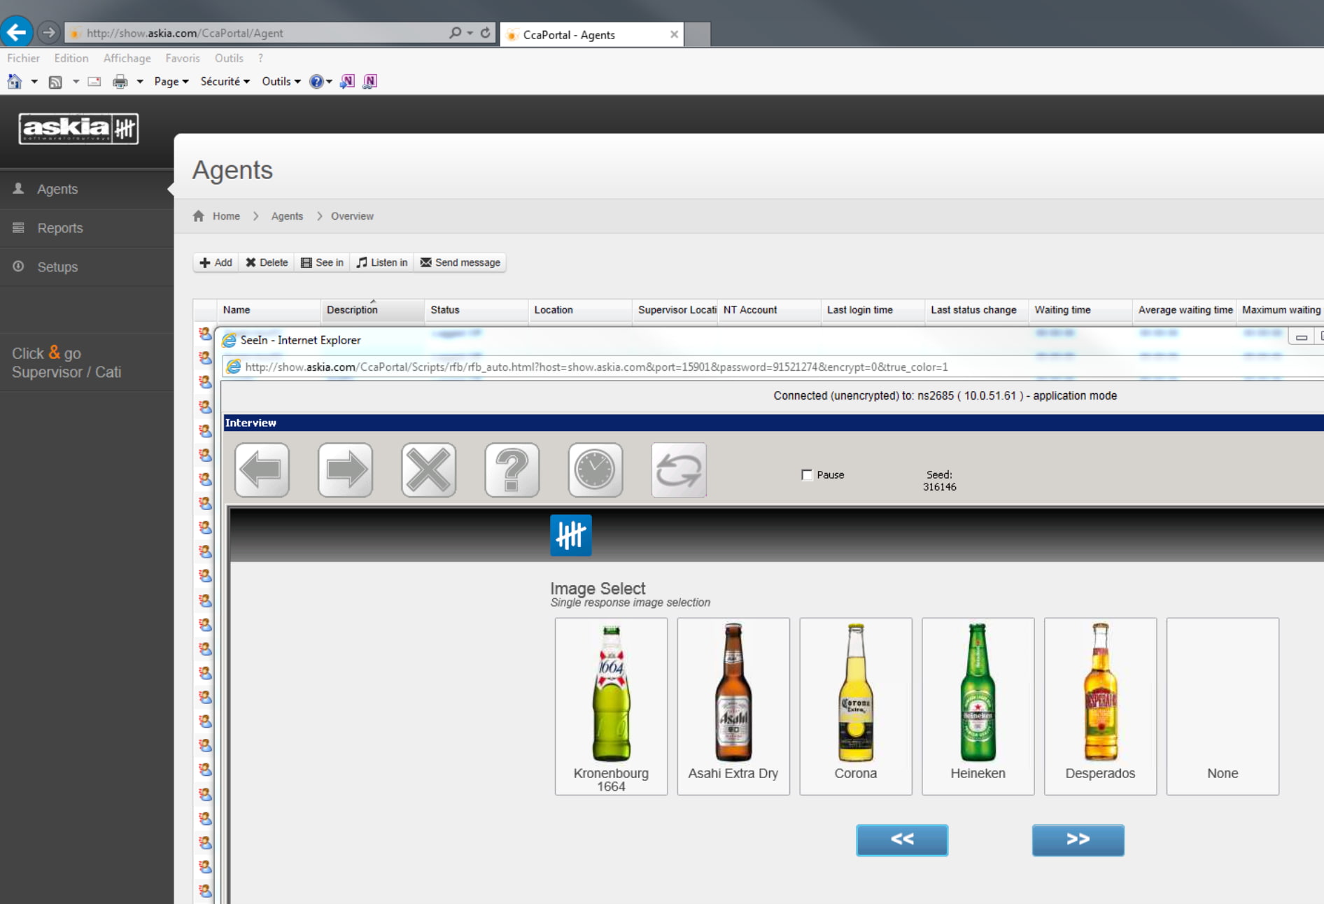Image resolution: width=1324 pixels, height=904 pixels.
Task: Expand the Sécurité dropdown menu
Action: [225, 82]
